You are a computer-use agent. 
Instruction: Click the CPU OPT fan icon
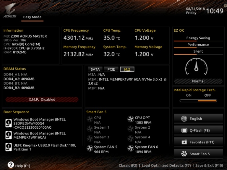(x=131, y=119)
